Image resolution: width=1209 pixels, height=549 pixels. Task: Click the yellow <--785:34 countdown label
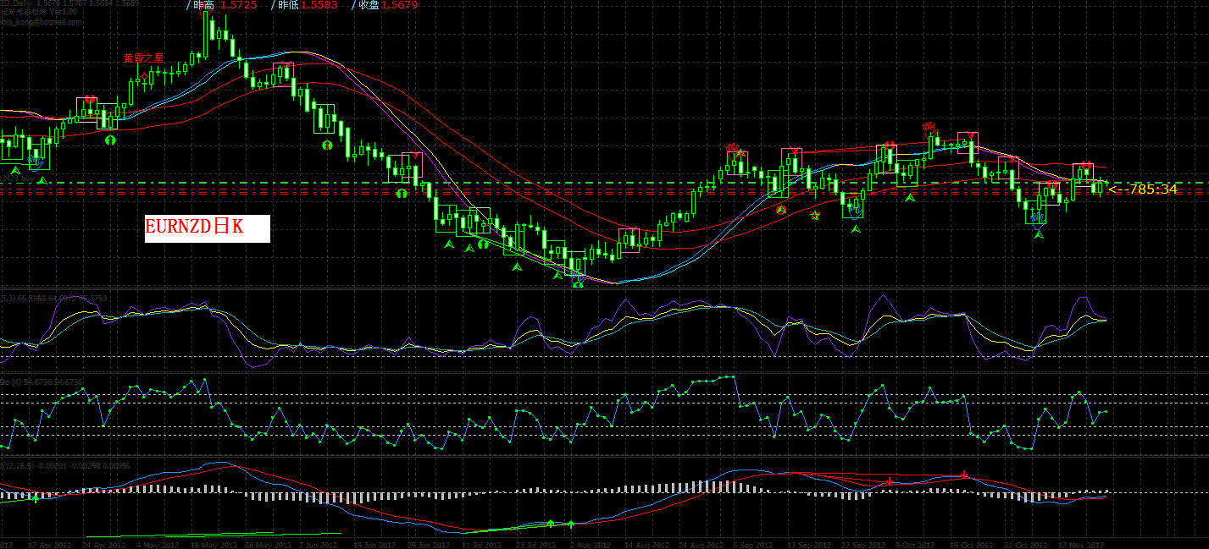tap(1142, 189)
